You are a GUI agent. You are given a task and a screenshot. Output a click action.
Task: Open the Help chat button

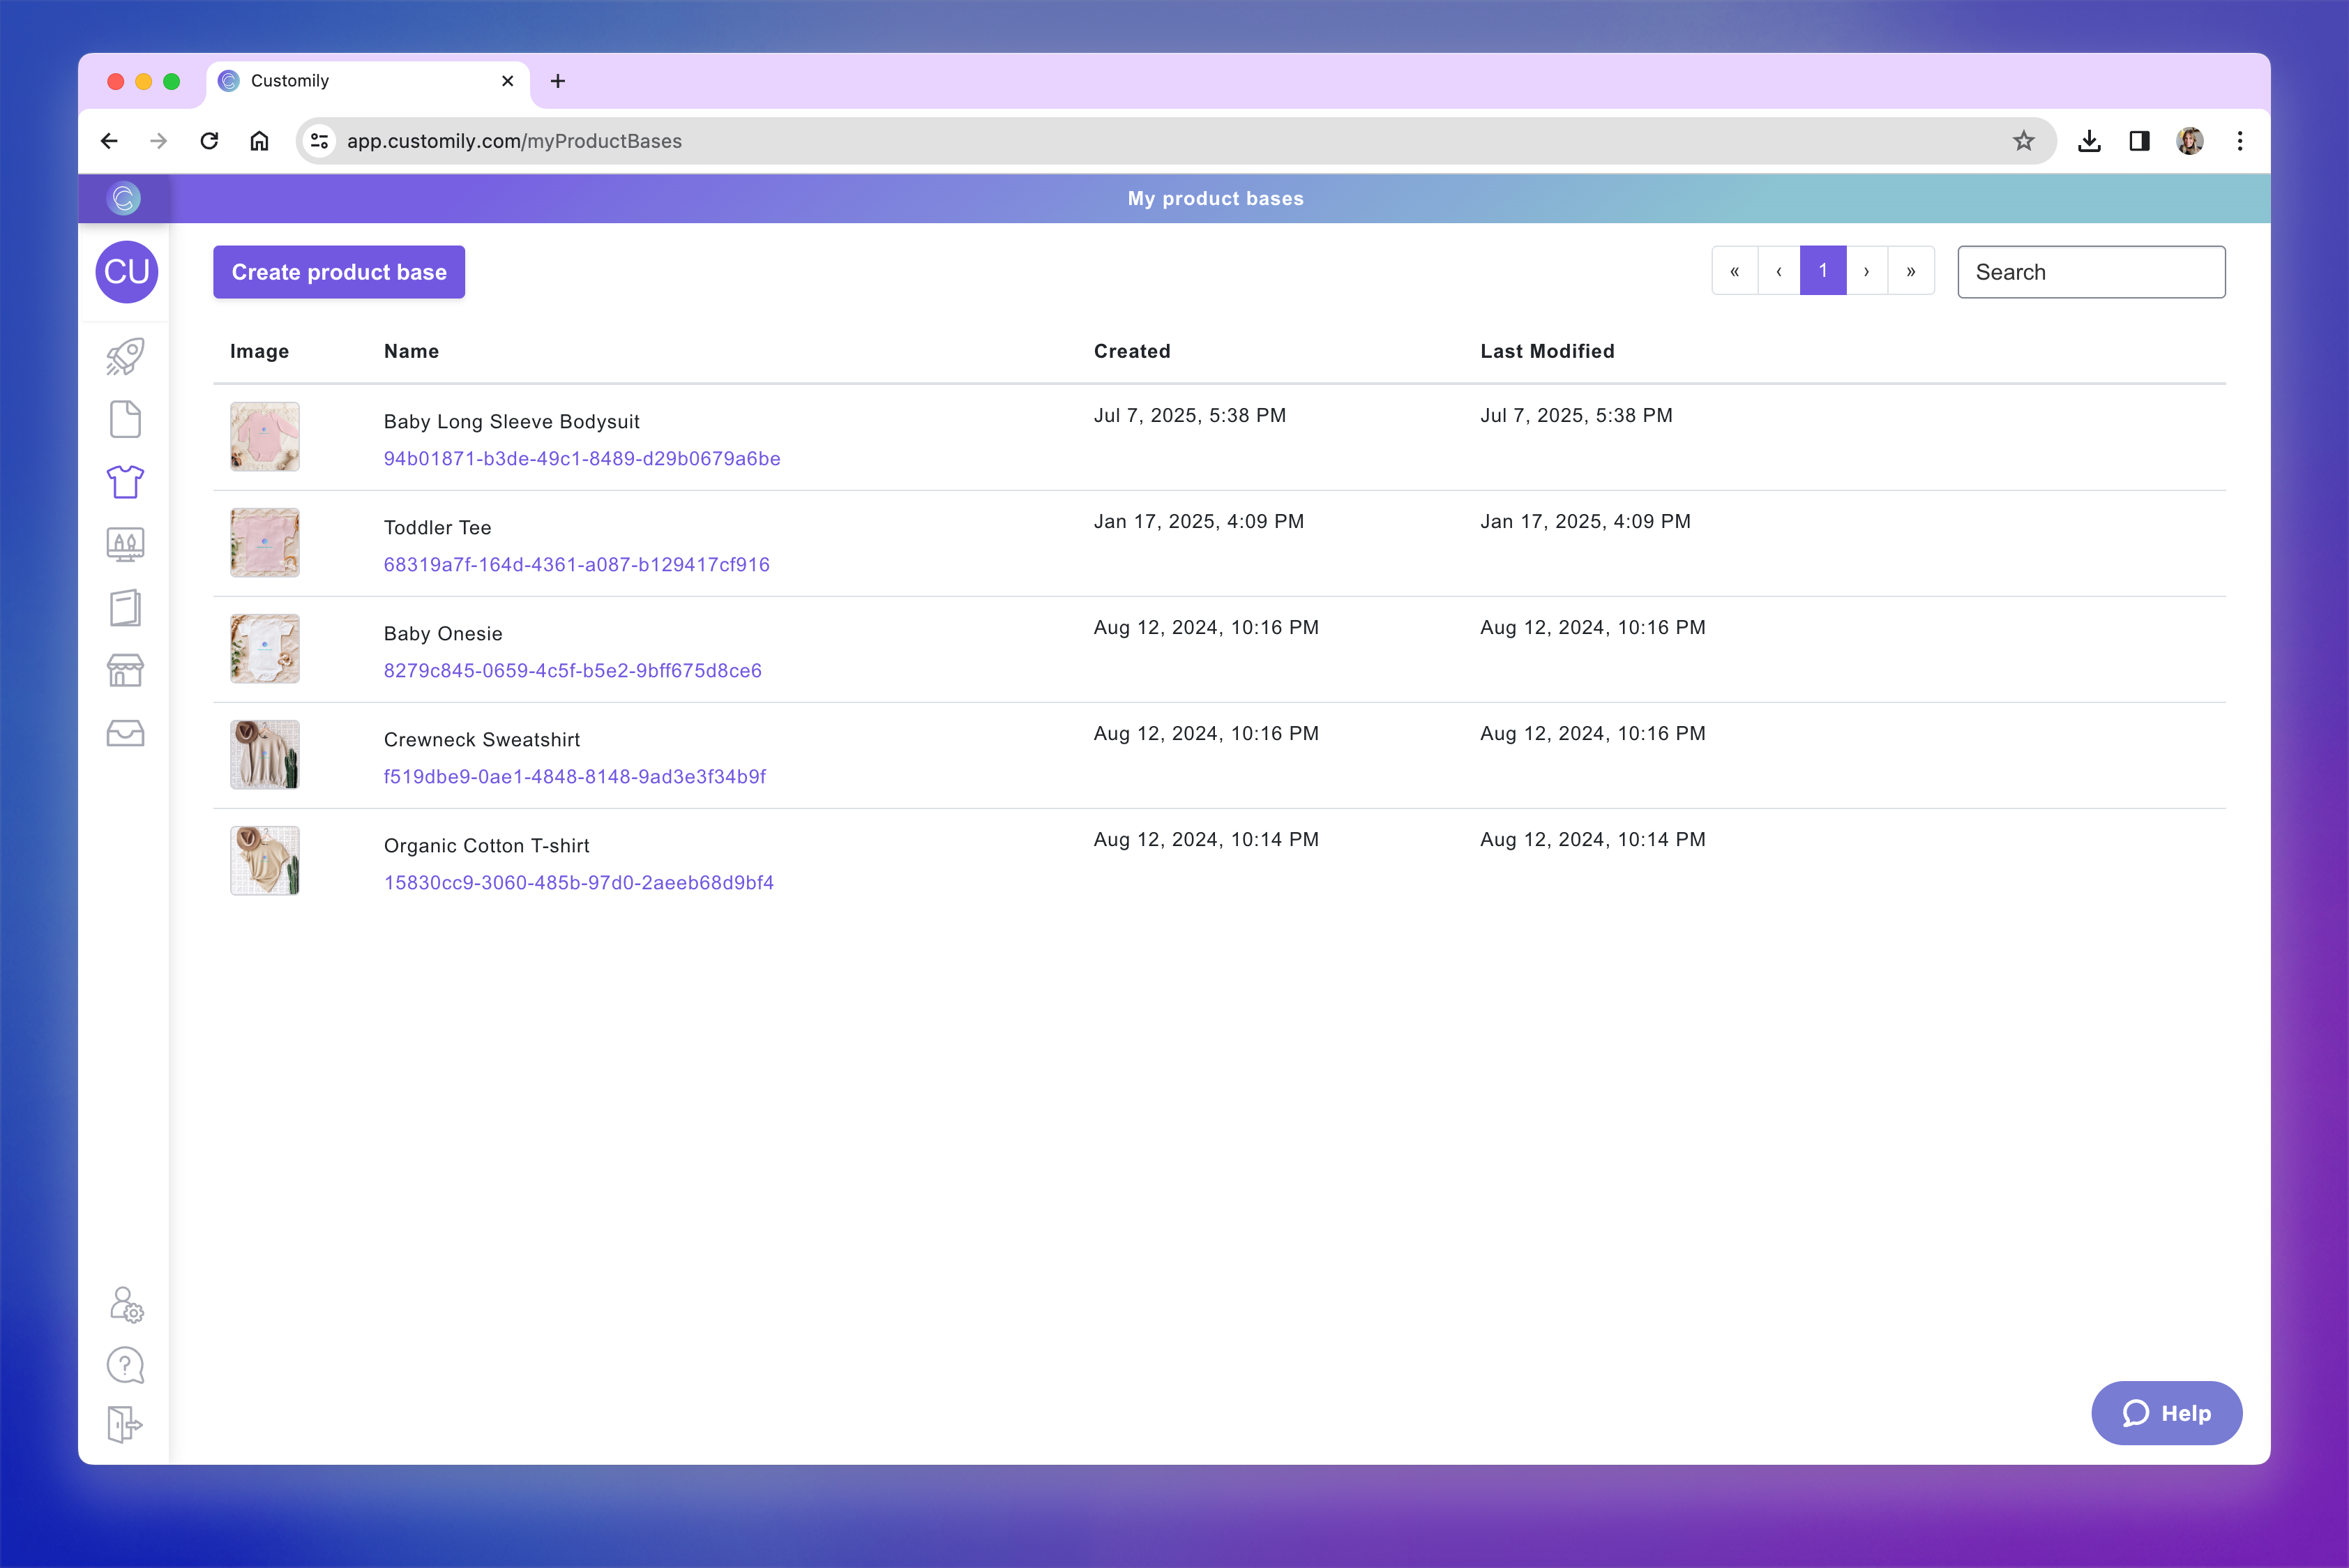tap(2166, 1413)
